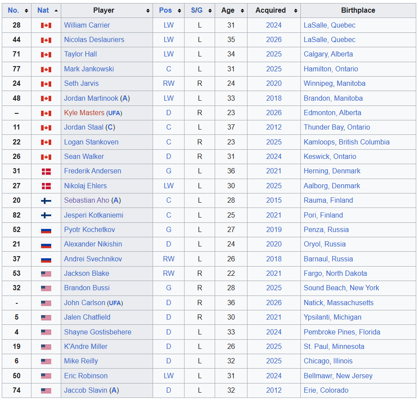
Task: Click Denmark flag beside Frederik Andersen
Action: click(46, 172)
